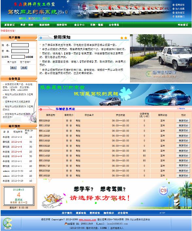Click the view-details link in vehicle 1025 row
Image resolution: width=192 pixels, height=231 pixels.
[69, 151]
